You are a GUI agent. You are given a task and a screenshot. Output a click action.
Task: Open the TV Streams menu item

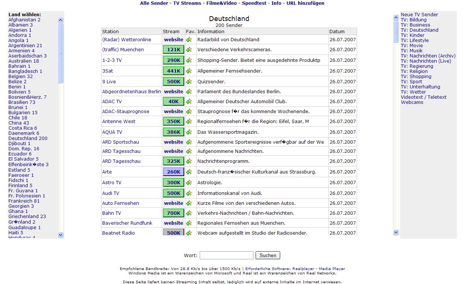click(187, 3)
